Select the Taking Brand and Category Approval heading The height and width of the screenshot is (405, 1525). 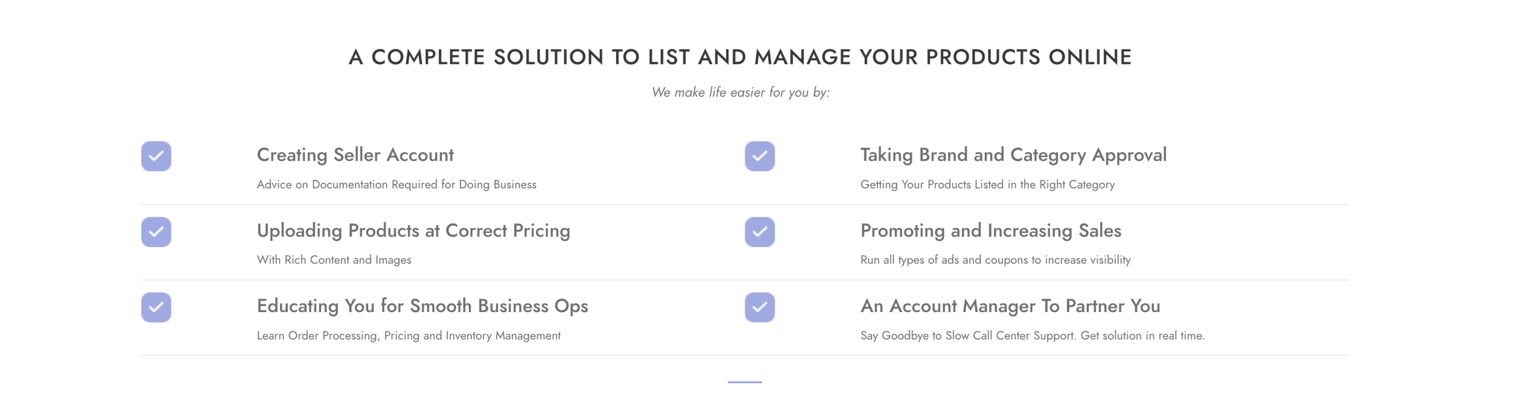1013,155
